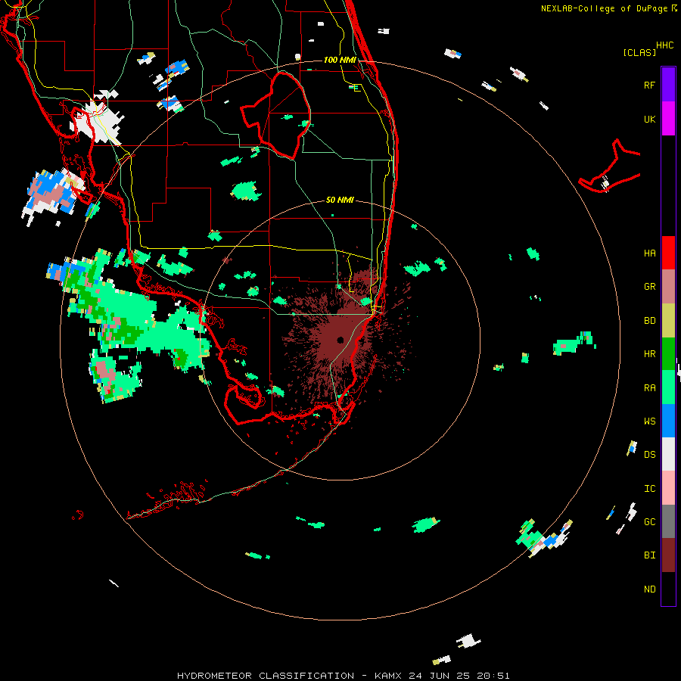Click the IC legend label
Viewport: 681px width, 681px height.
pyautogui.click(x=649, y=488)
